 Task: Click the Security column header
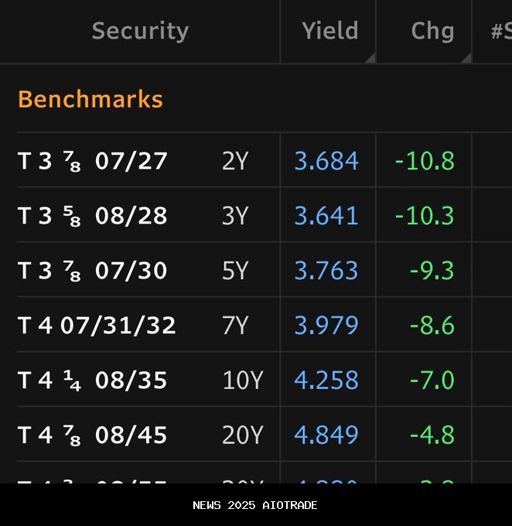click(x=140, y=31)
